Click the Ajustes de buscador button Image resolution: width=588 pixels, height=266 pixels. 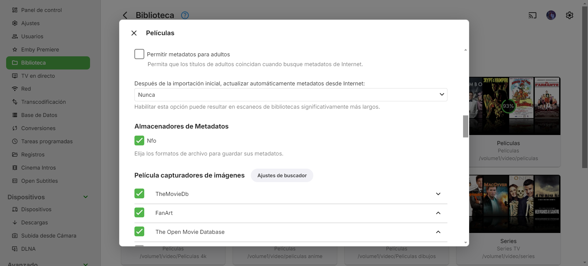[282, 175]
